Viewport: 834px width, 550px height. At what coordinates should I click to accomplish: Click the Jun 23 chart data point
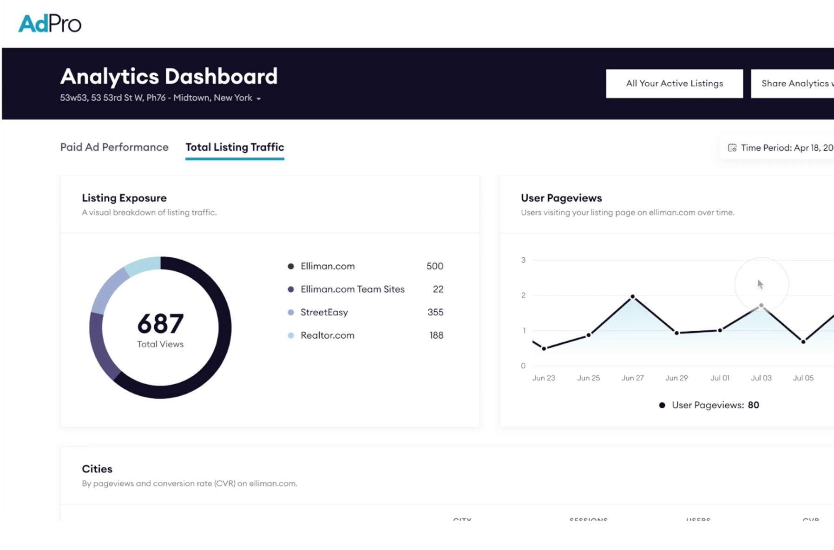544,348
